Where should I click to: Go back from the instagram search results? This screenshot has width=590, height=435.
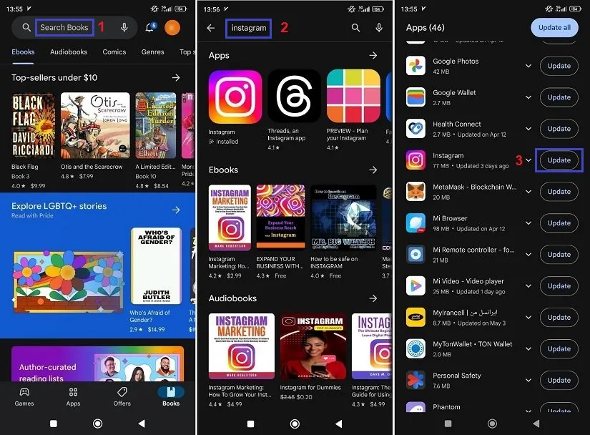(211, 28)
